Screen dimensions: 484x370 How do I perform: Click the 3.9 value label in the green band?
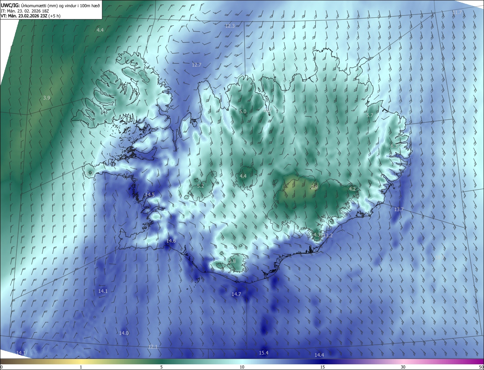point(47,98)
